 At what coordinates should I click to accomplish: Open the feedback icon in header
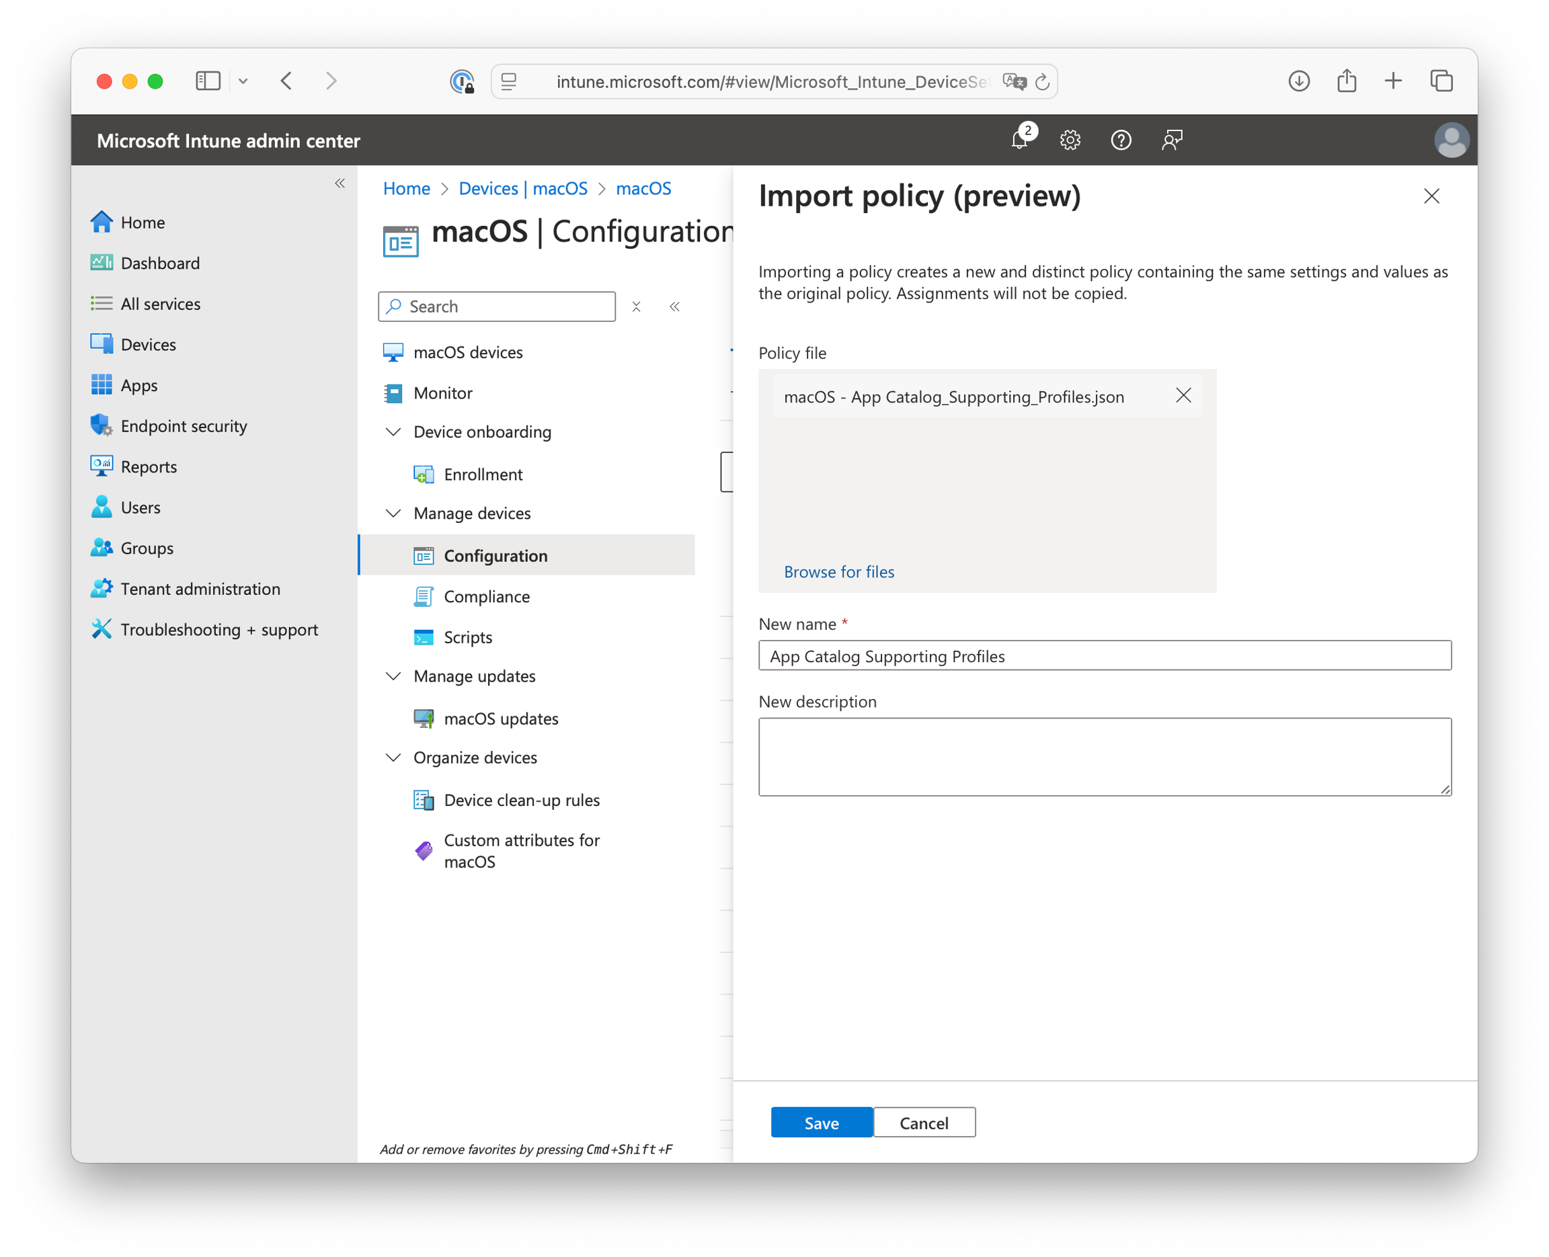(x=1172, y=140)
